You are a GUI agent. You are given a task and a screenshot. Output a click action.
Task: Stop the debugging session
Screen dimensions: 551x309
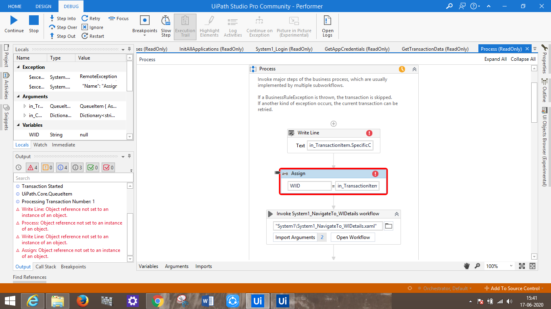(x=34, y=20)
